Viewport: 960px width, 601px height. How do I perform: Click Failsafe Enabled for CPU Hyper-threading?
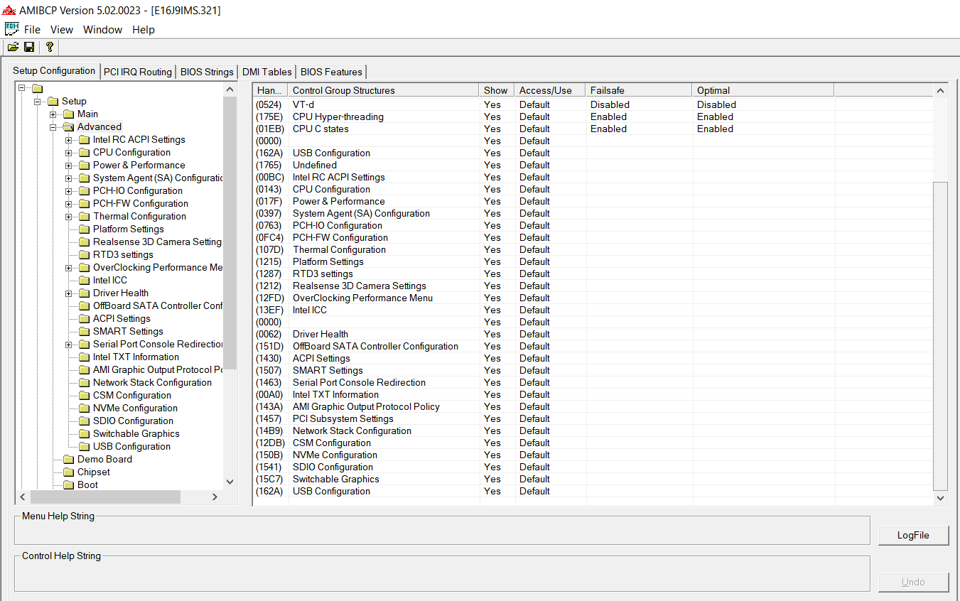coord(608,117)
